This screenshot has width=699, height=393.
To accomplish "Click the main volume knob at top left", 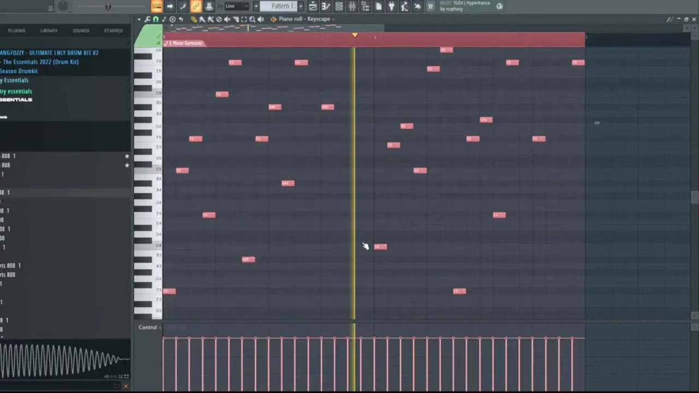I will click(63, 6).
